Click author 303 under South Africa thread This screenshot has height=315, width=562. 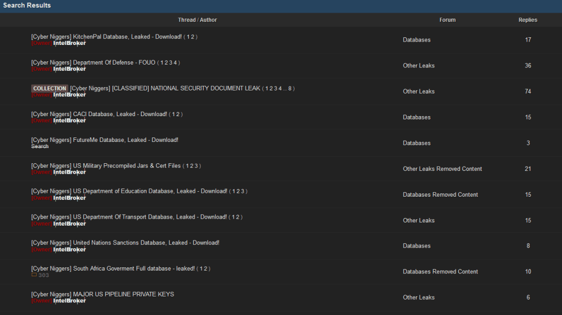(x=44, y=275)
